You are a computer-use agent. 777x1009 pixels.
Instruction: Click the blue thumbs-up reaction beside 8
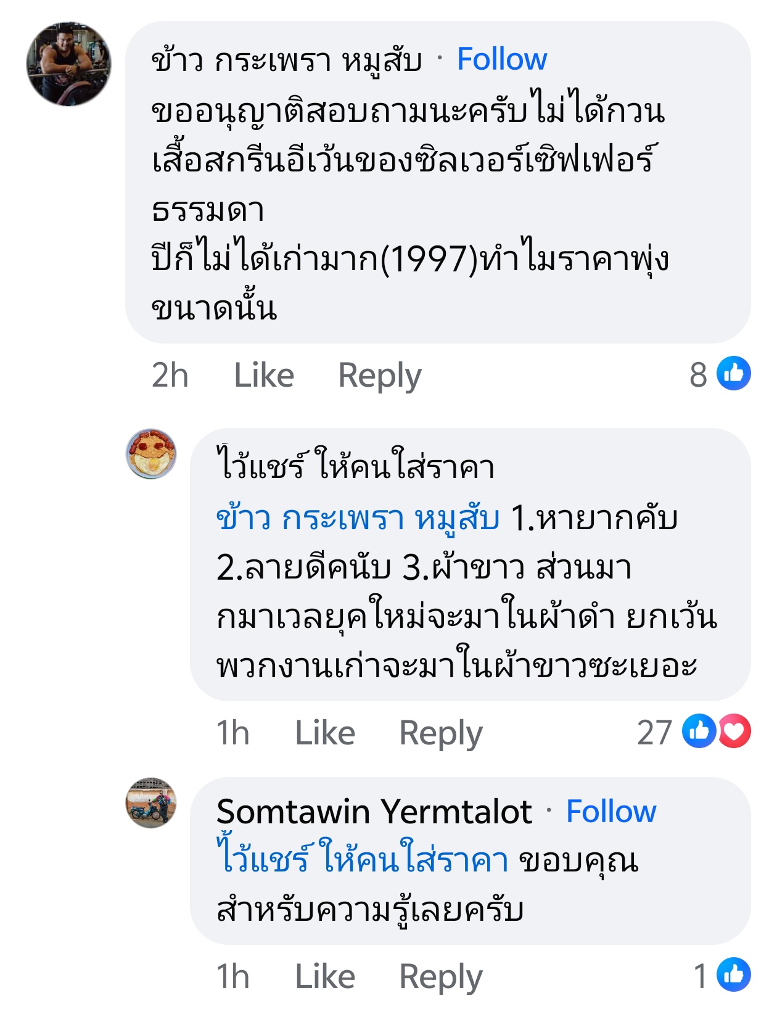[734, 374]
